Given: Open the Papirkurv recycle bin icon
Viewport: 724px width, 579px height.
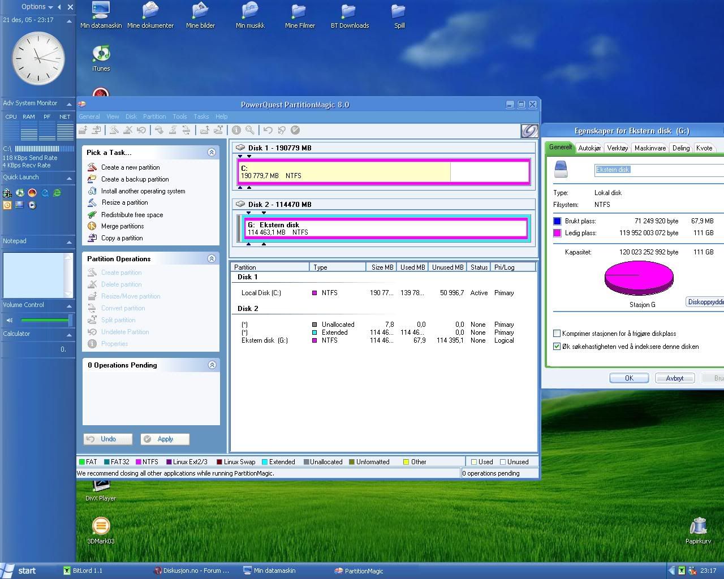Looking at the screenshot, I should pyautogui.click(x=699, y=530).
